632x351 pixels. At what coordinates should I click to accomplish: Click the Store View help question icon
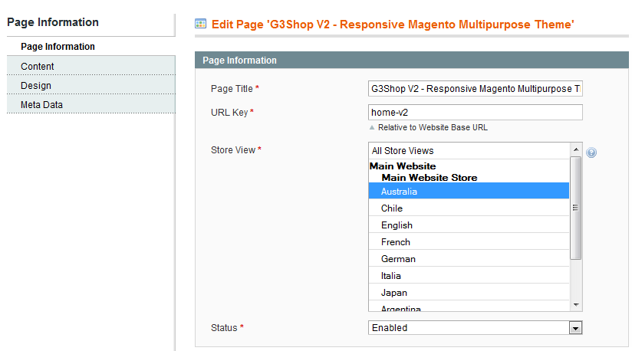tap(591, 153)
